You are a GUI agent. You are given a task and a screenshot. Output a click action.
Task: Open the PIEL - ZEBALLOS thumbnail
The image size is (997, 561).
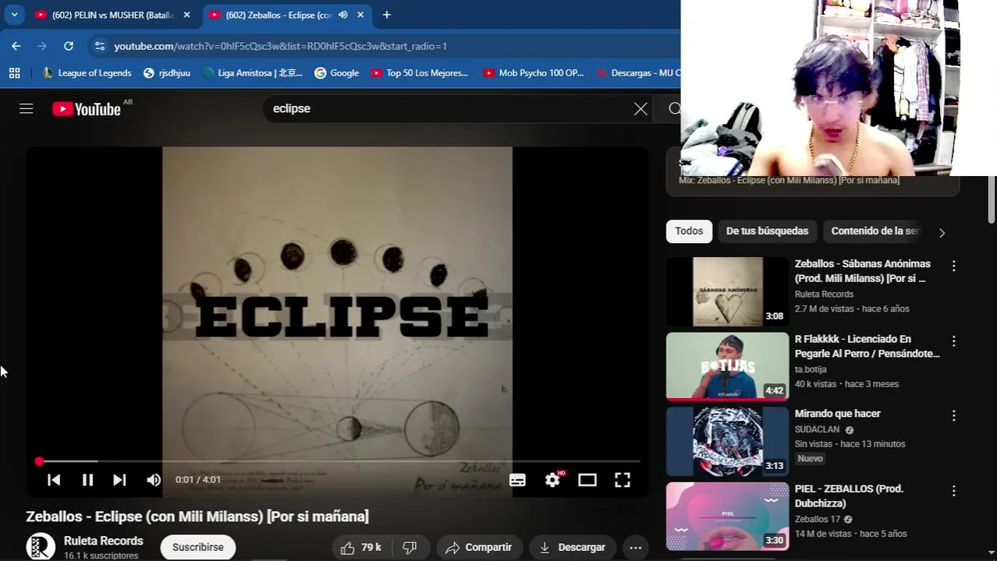727,517
